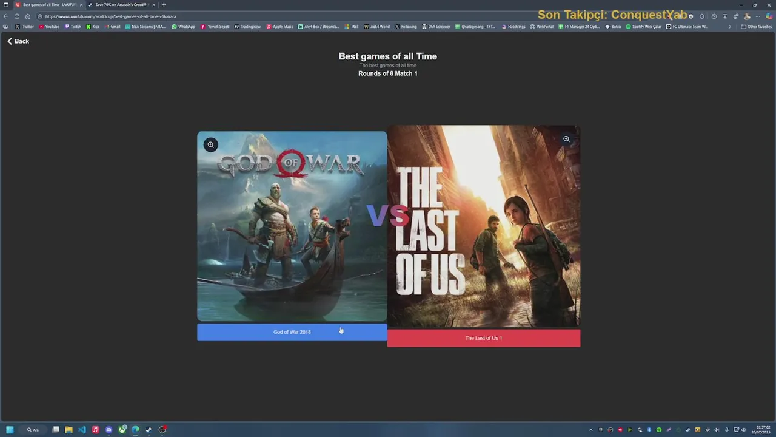Open the Apple Music bookmark
The width and height of the screenshot is (776, 437).
[279, 27]
